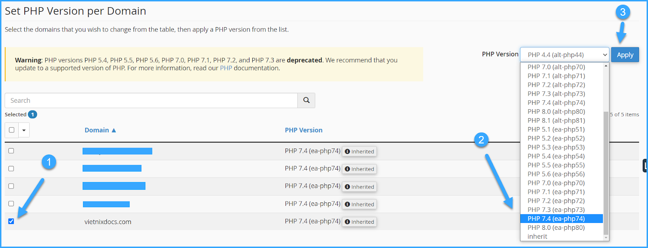
Task: Click the dropdown list scroll up arrow
Action: pos(606,66)
